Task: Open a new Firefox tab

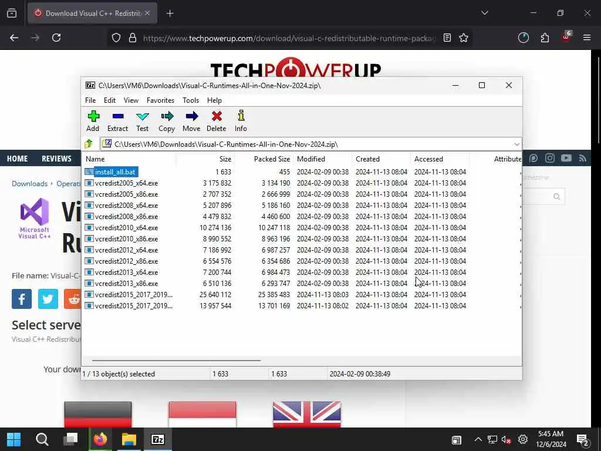Action: 170,14
